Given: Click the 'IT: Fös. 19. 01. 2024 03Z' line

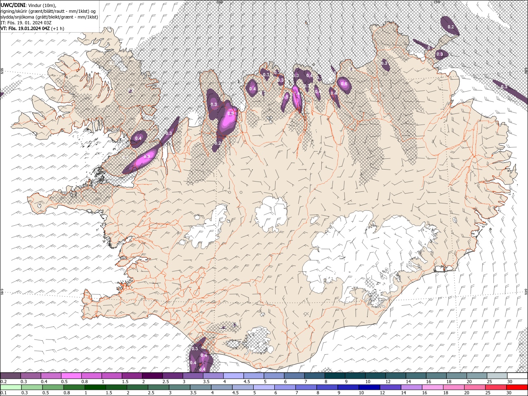Looking at the screenshot, I should 26,23.
